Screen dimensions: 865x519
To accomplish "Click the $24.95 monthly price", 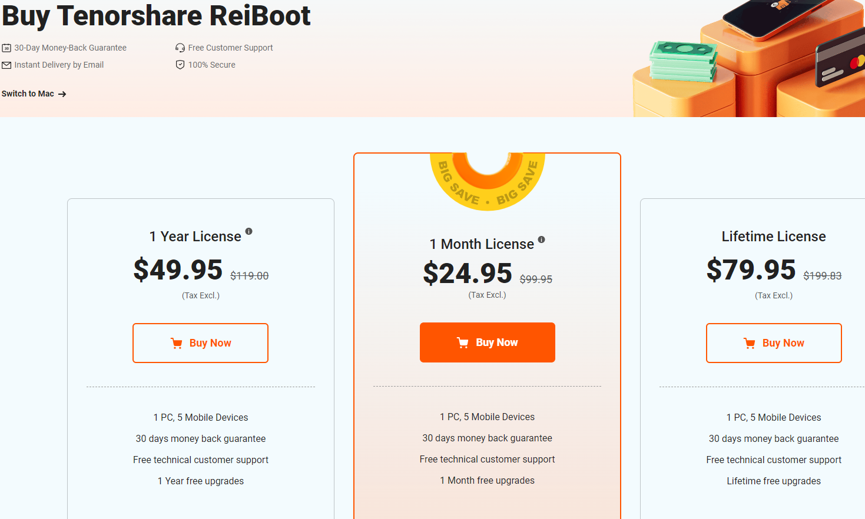I will click(468, 274).
